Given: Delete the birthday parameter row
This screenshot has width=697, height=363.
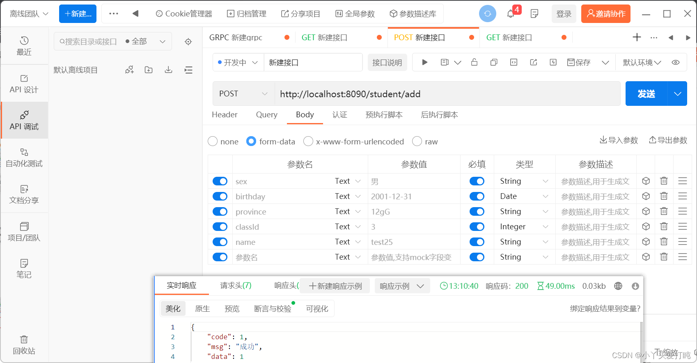Looking at the screenshot, I should click(664, 196).
